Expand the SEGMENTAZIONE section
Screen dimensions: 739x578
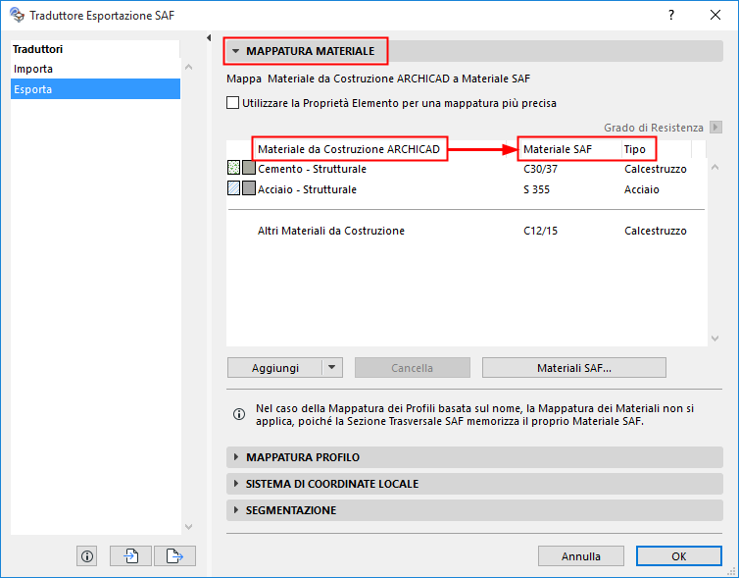[236, 510]
